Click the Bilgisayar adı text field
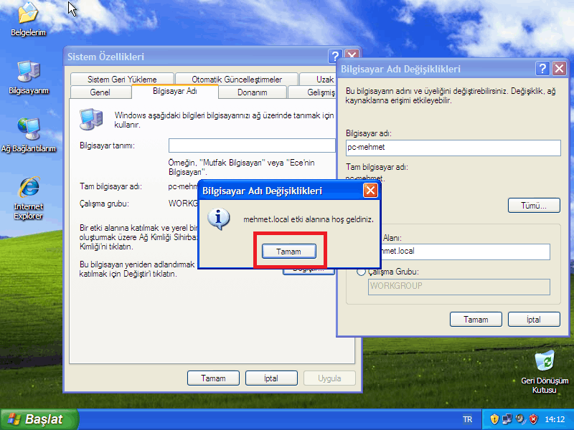The width and height of the screenshot is (574, 430). (452, 148)
